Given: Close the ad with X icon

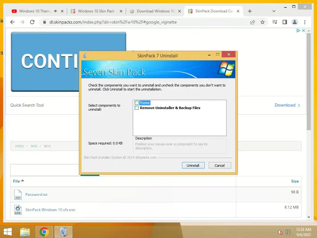Looking at the screenshot, I should 303,31.
